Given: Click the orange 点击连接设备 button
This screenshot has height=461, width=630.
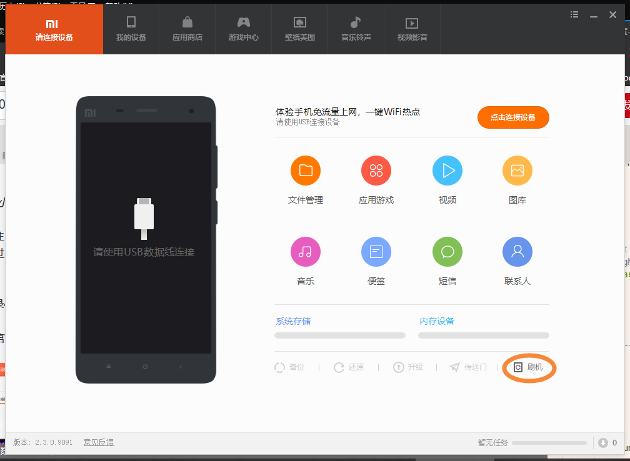Looking at the screenshot, I should [513, 117].
